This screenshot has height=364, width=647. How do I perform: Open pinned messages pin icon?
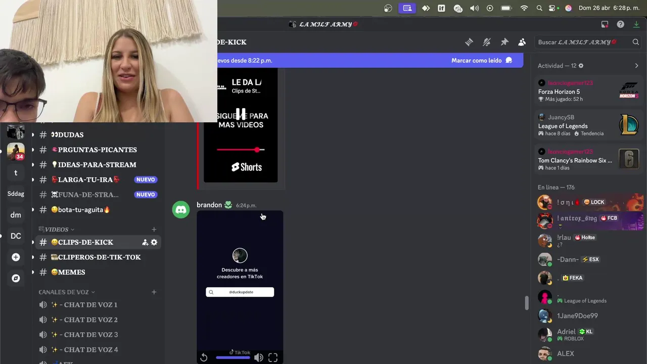coord(504,42)
